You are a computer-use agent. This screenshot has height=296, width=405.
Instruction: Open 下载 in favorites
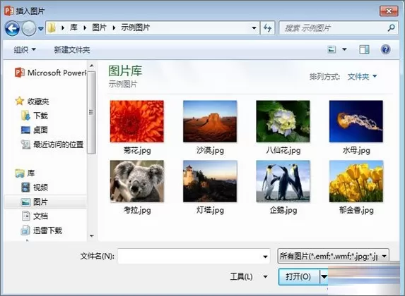tap(35, 116)
